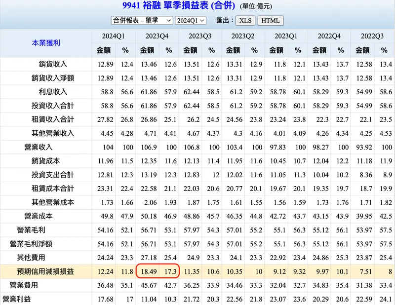Click the 匯出： label

coord(225,20)
